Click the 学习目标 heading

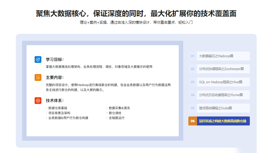55,59
